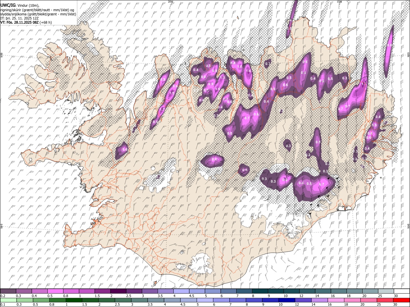Click the lavender 4 swatch in the upper legend row
This screenshot has width=410, height=307.
coord(181,291)
